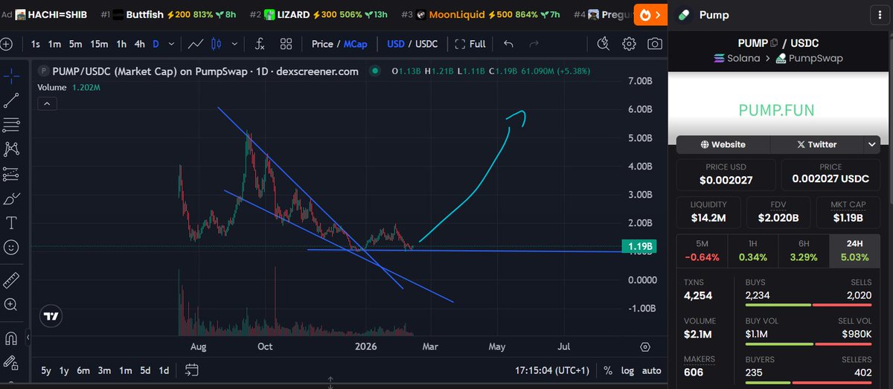Toggle percent scale mode
Image resolution: width=893 pixels, height=389 pixels.
(608, 370)
